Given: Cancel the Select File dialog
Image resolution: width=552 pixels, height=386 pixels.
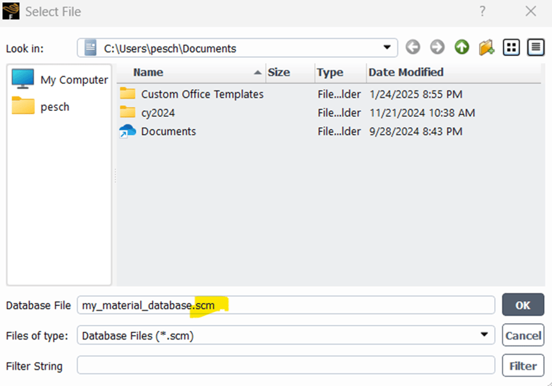Looking at the screenshot, I should (523, 335).
